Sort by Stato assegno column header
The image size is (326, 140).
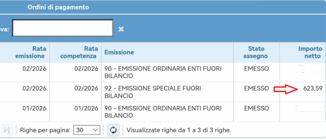click(256, 52)
